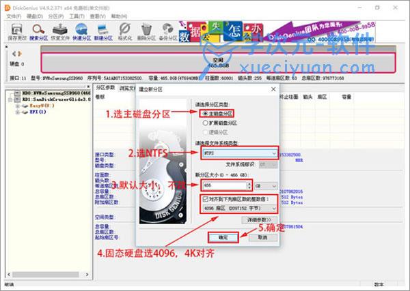
Task: Click the 保存更改 save changes toolbar icon
Action: point(17,32)
